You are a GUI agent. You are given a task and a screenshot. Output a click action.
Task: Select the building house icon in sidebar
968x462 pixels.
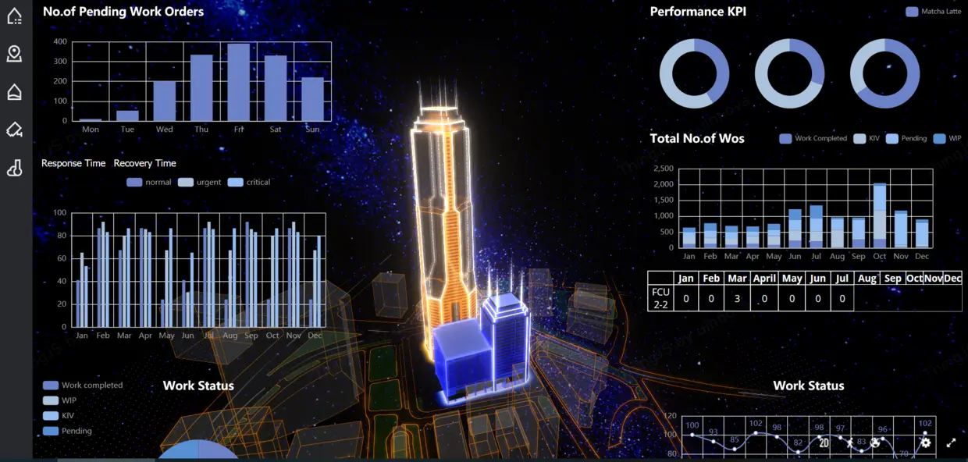(14, 92)
